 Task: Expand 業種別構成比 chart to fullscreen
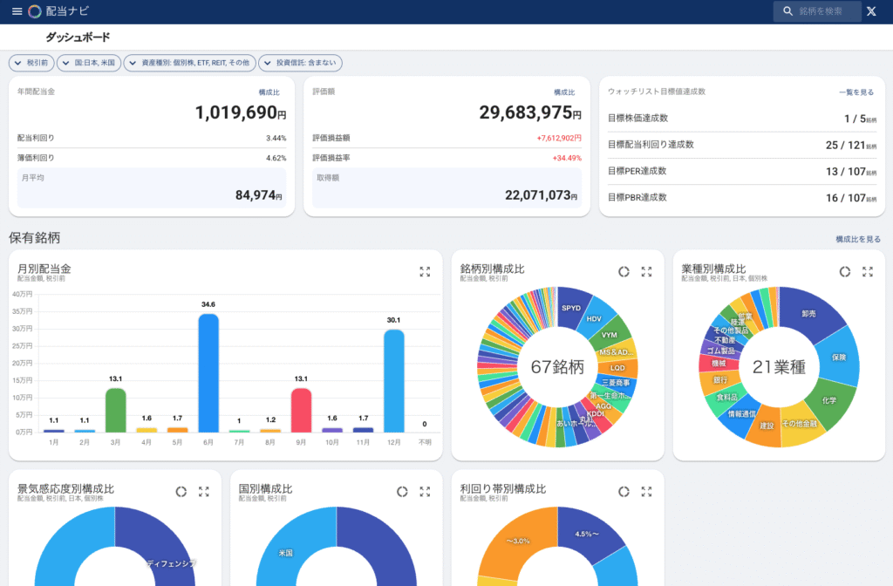tap(868, 272)
